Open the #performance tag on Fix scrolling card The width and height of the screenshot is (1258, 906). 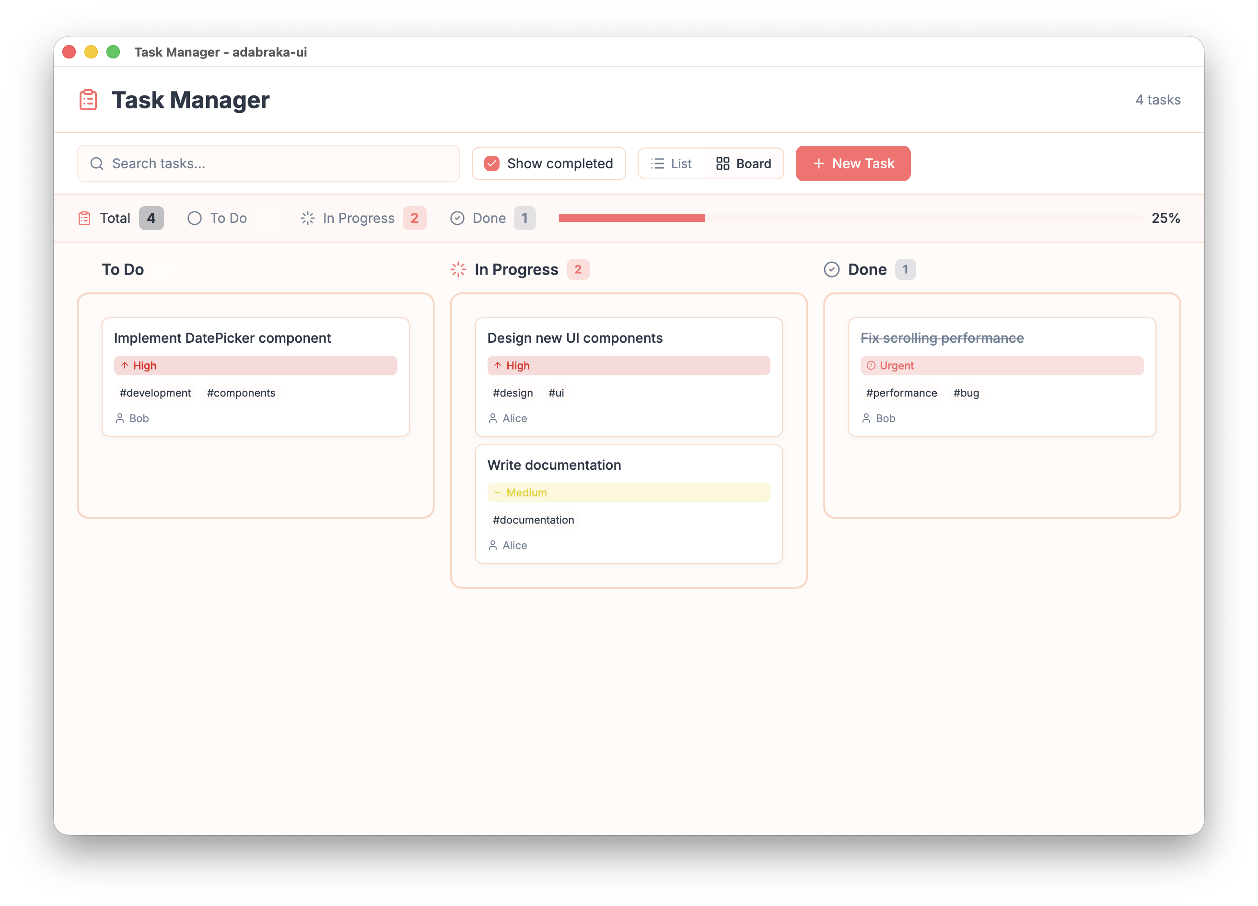901,393
